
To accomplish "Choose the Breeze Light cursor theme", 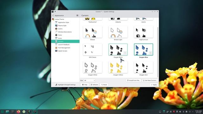I will coord(118,32).
